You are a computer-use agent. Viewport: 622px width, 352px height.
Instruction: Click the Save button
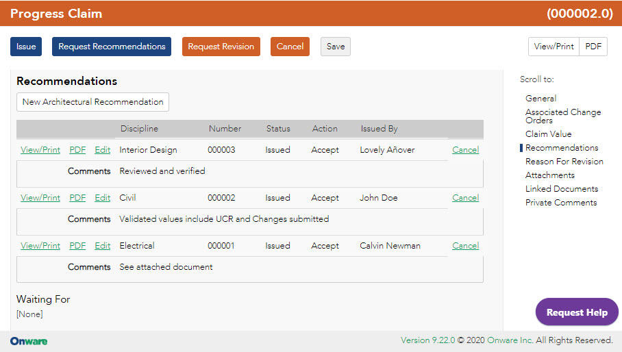point(336,47)
